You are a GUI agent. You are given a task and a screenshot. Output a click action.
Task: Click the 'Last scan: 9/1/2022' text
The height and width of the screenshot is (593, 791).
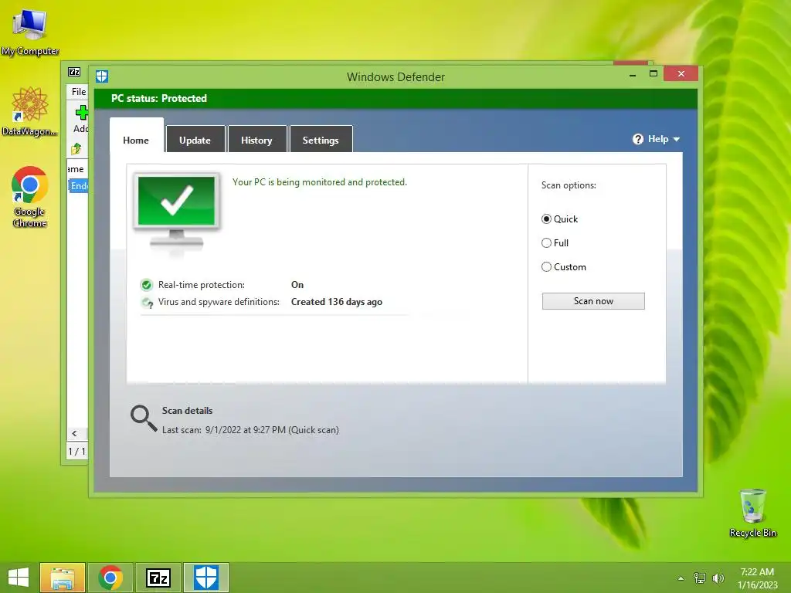(250, 430)
